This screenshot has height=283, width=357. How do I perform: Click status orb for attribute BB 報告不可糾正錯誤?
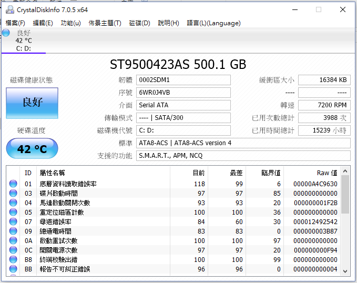(13, 269)
